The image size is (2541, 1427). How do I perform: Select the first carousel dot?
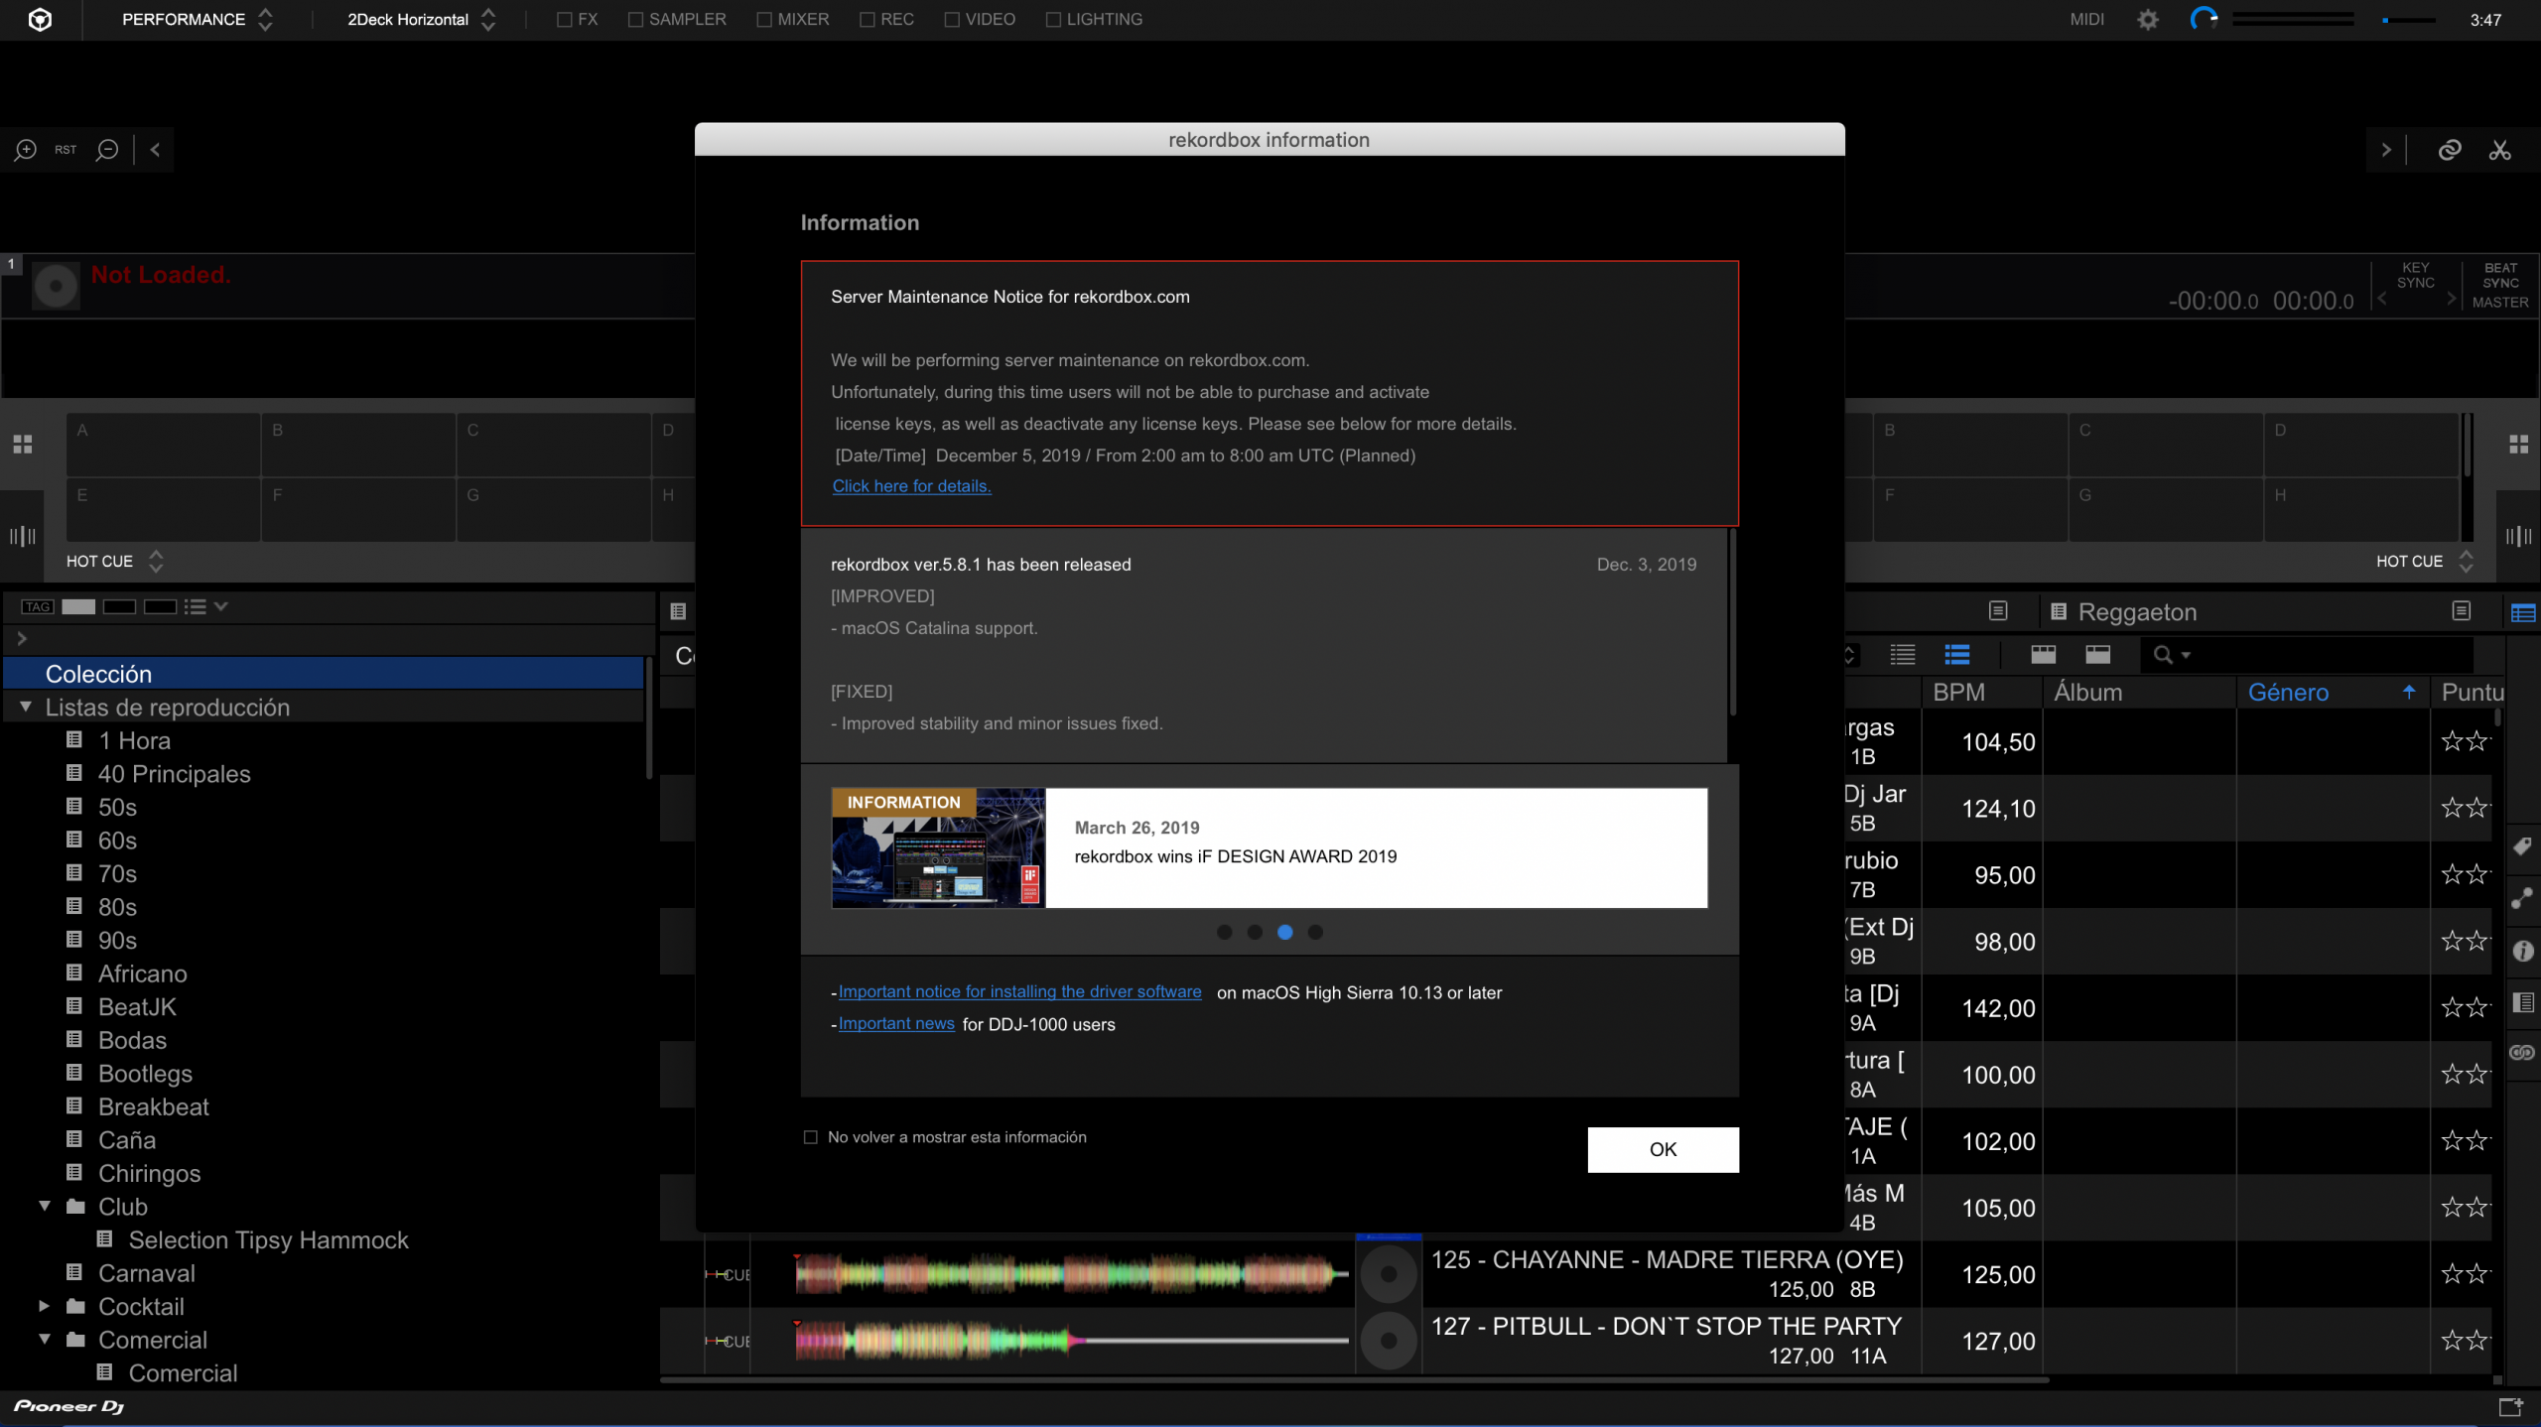[1224, 932]
